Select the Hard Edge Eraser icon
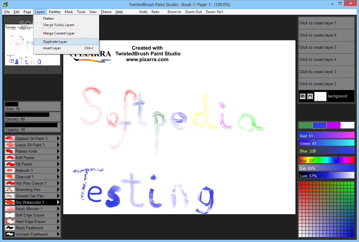 [x=10, y=221]
